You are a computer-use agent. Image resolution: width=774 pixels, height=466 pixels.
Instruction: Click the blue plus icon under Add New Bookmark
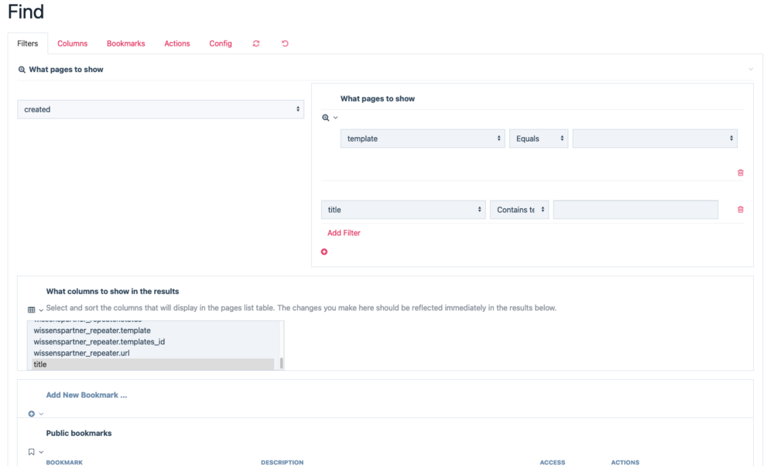pyautogui.click(x=32, y=414)
